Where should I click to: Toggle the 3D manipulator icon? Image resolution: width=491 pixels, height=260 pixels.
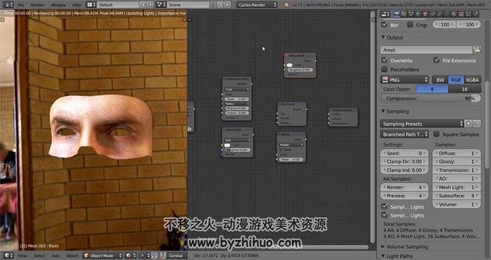(163, 256)
